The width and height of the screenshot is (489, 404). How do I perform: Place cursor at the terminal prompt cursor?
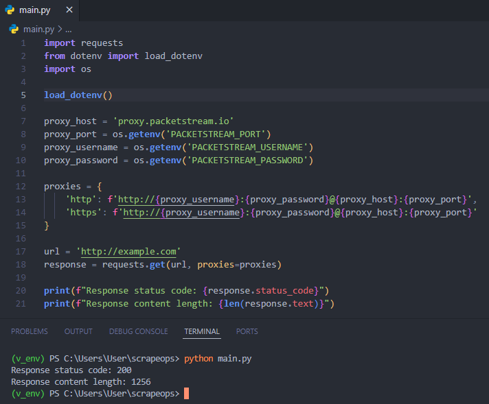(x=185, y=394)
